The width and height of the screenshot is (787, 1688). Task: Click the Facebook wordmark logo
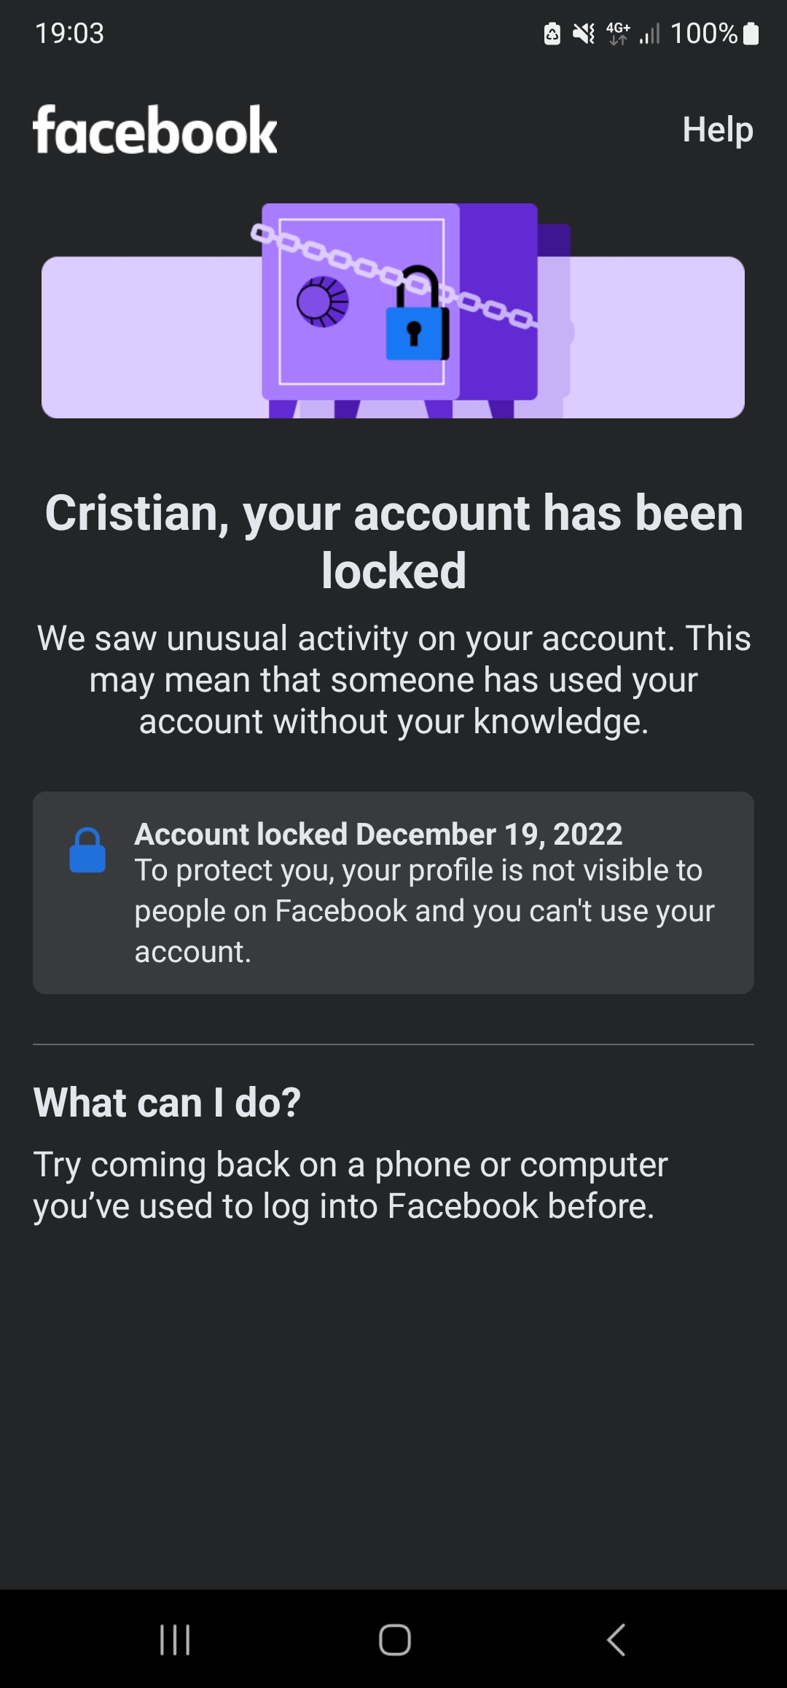[155, 130]
